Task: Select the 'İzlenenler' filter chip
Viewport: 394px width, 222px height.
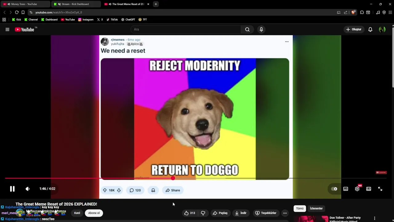Action: pyautogui.click(x=316, y=208)
